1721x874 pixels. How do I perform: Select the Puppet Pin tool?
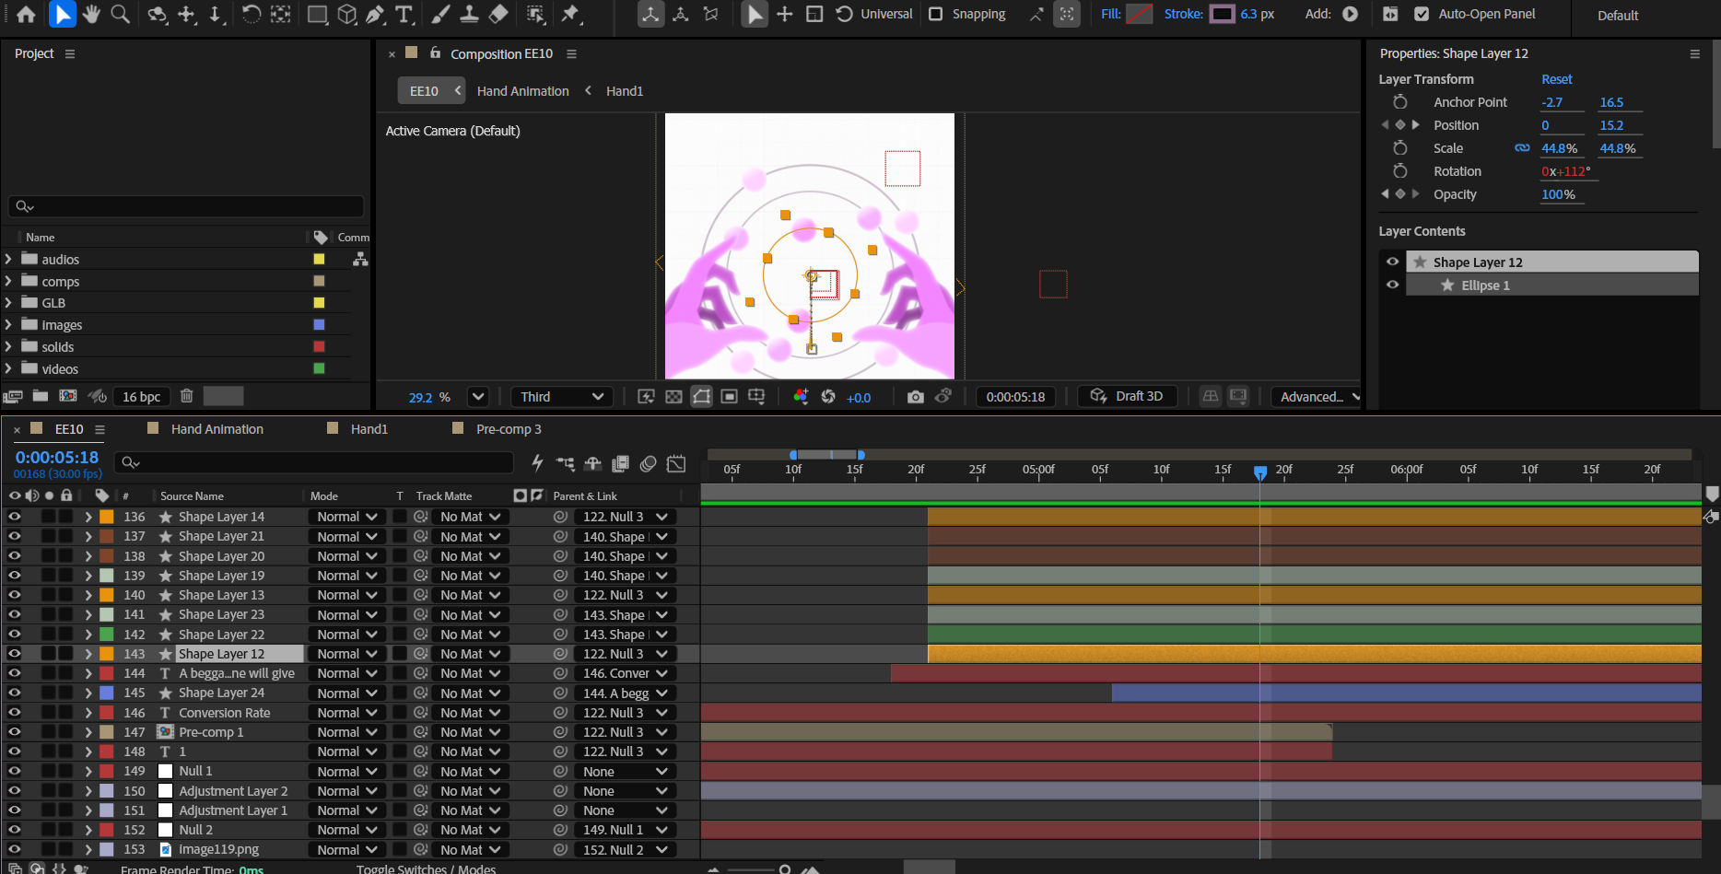(x=570, y=14)
